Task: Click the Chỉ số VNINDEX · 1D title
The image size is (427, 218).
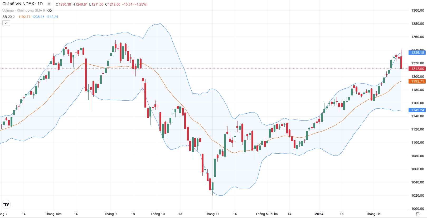Action: click(22, 4)
